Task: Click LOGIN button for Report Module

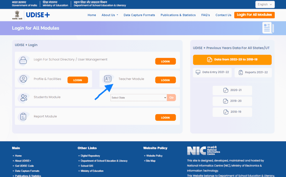Action: (165, 118)
